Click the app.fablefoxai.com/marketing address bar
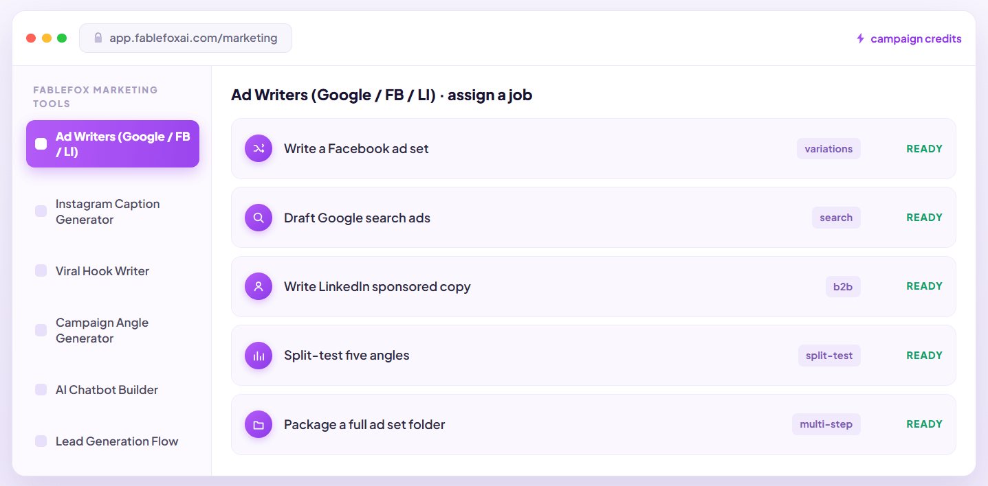Screen dimensions: 988x486 click(186, 38)
